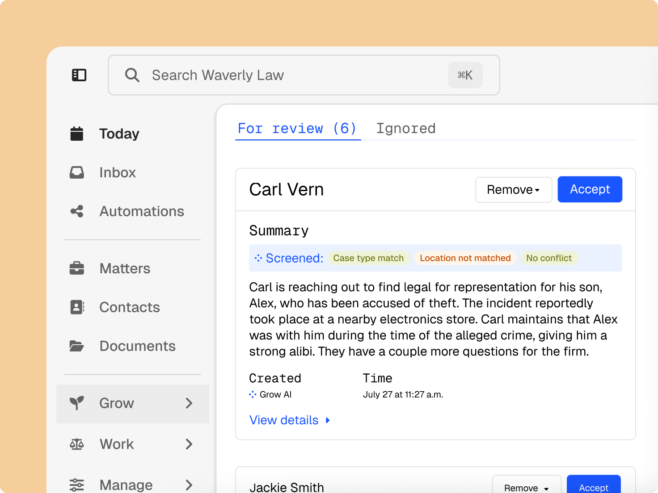This screenshot has height=493, width=658.
Task: Expand View details arrow
Action: pyautogui.click(x=328, y=420)
